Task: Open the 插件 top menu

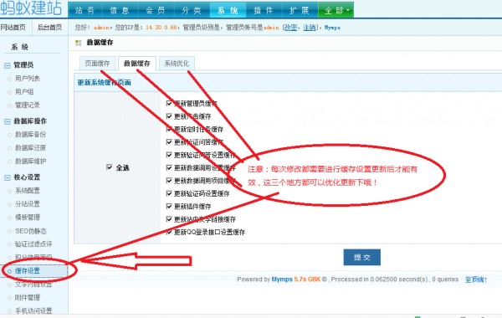Action: 264,10
